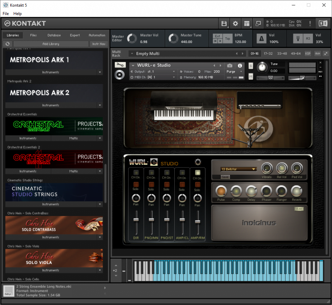Click the Tap tempo button
The height and width of the screenshot is (305, 332).
point(227,38)
